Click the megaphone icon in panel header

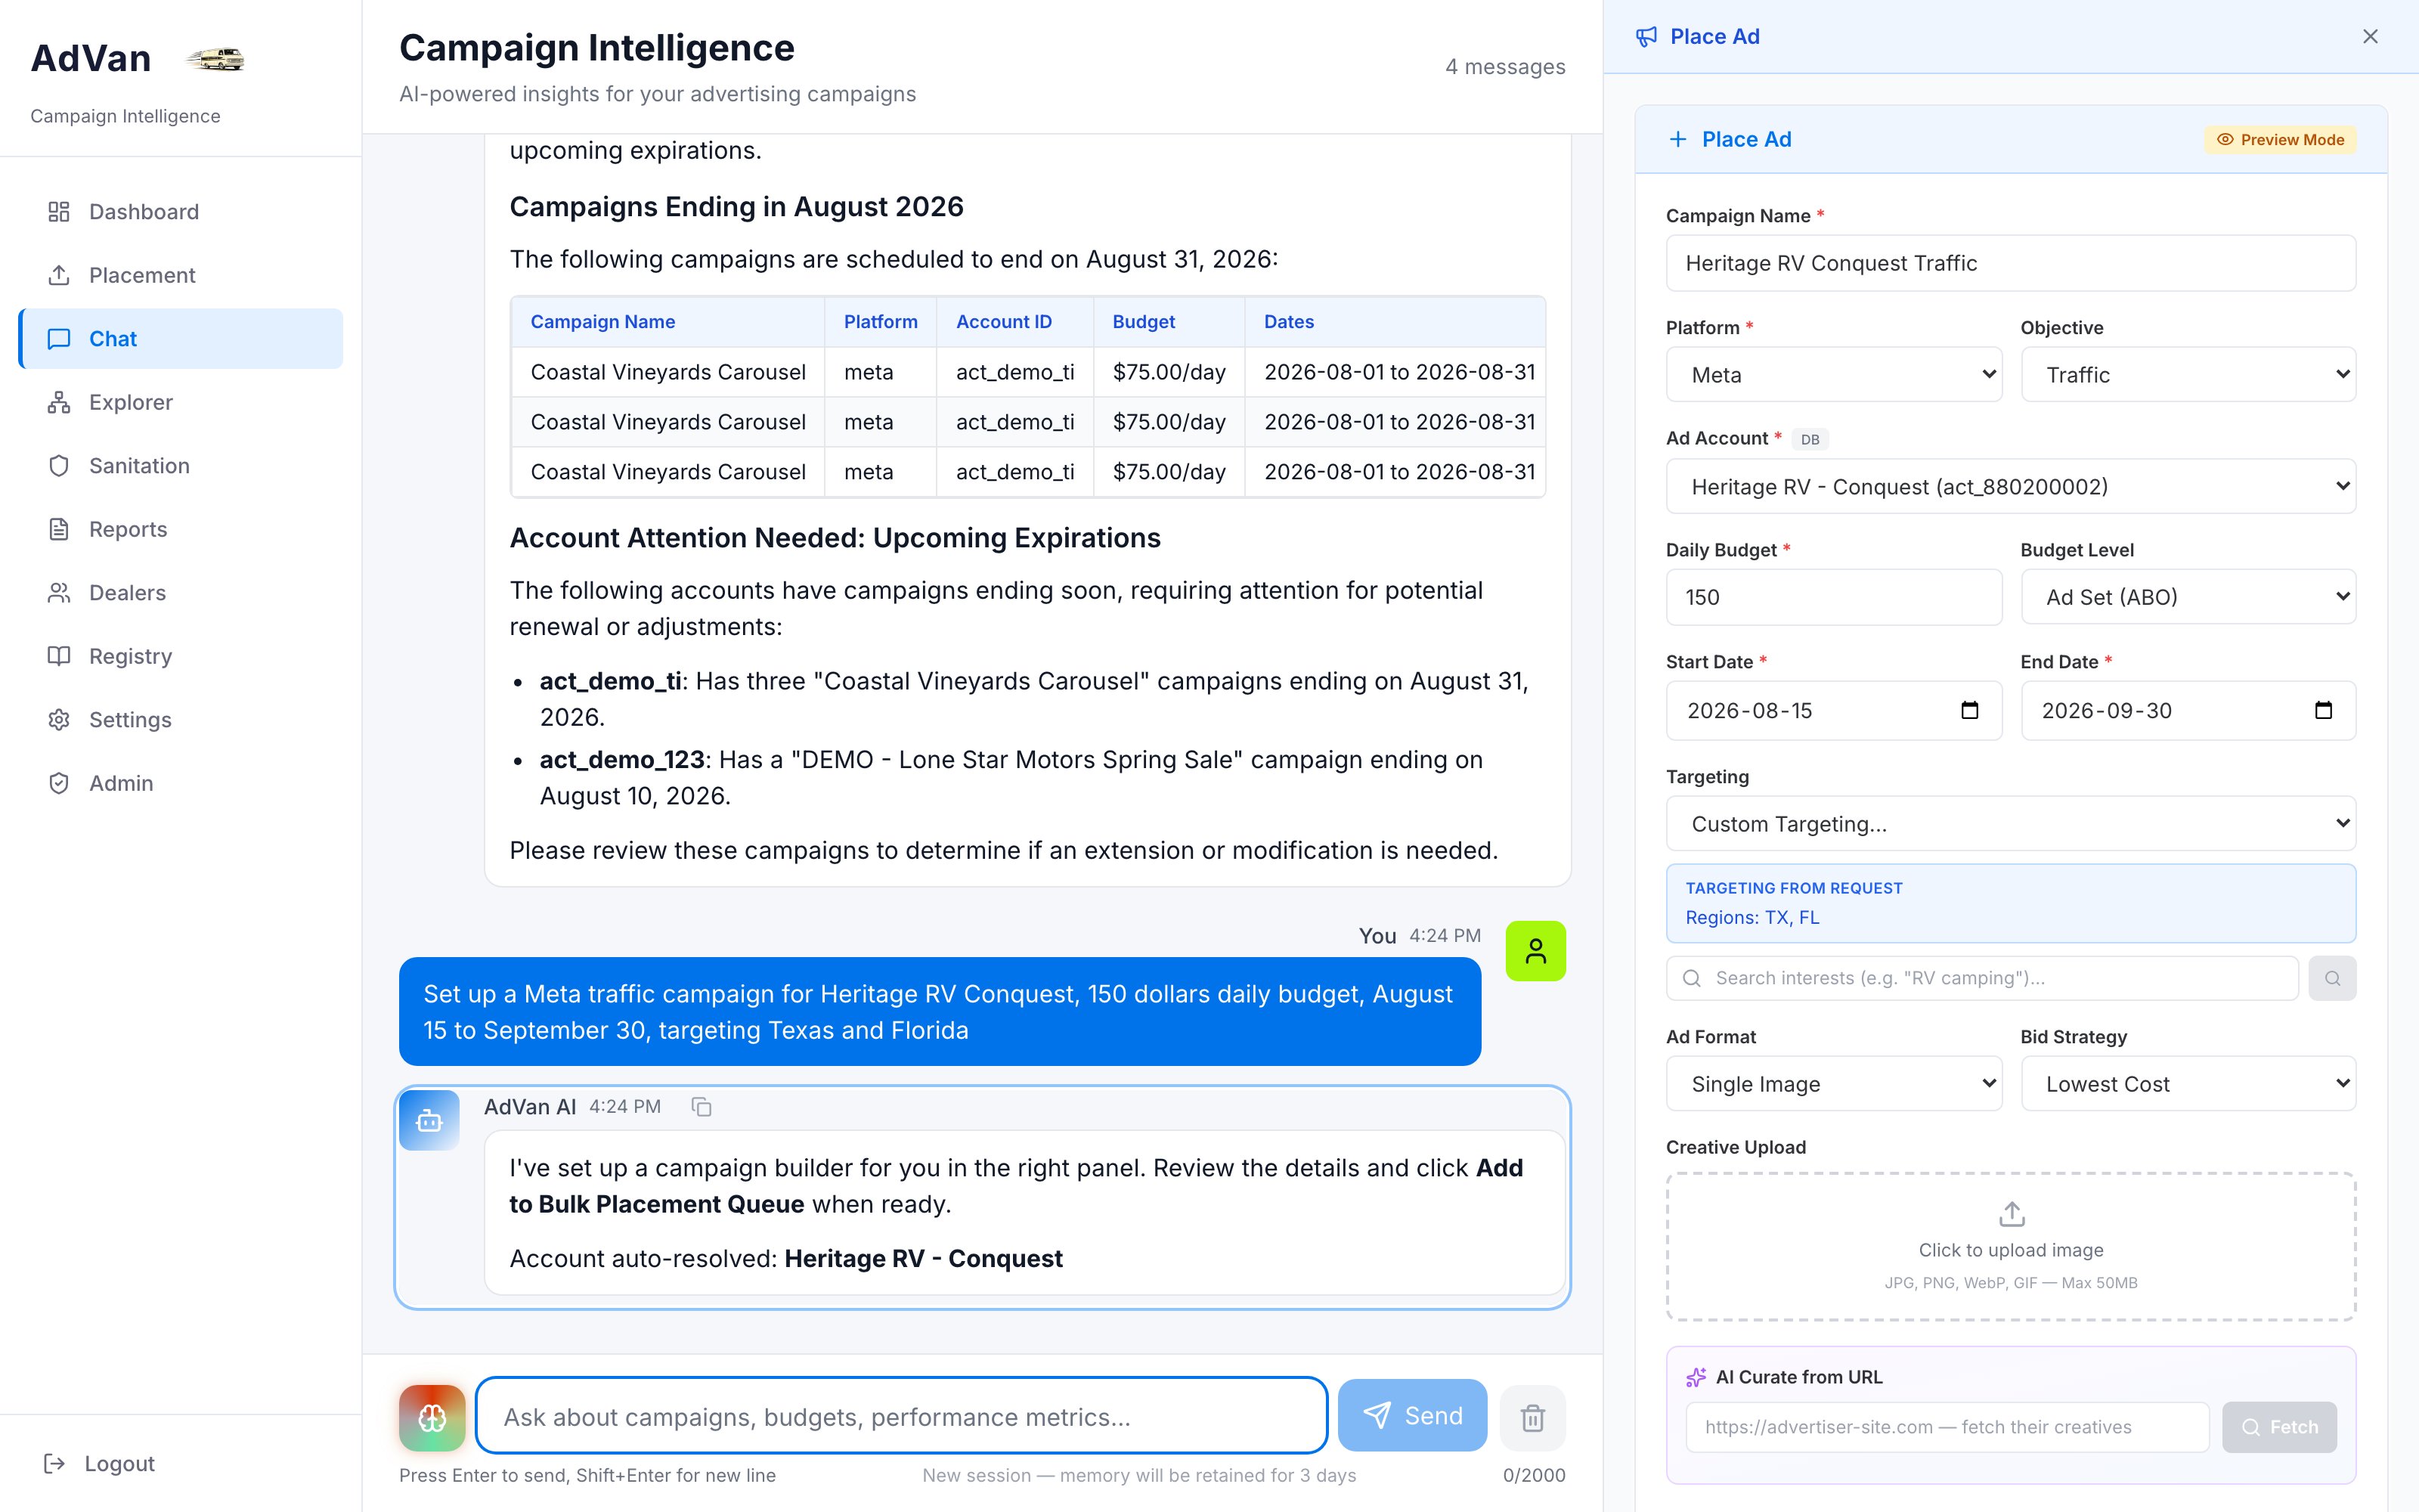pyautogui.click(x=1646, y=37)
